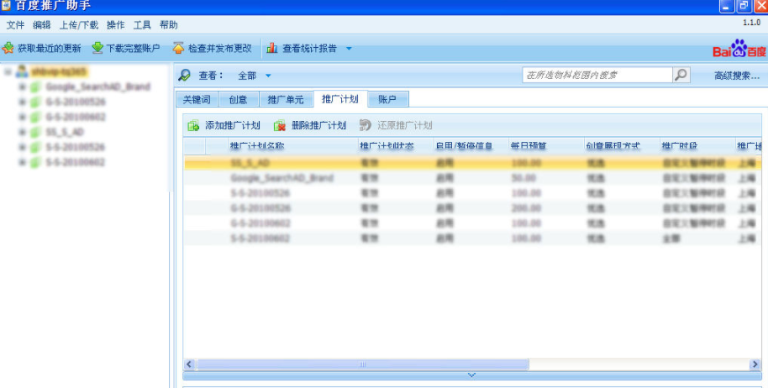Expand the SS_S_AD tree node
Screen dimensions: 768x388
[22, 132]
